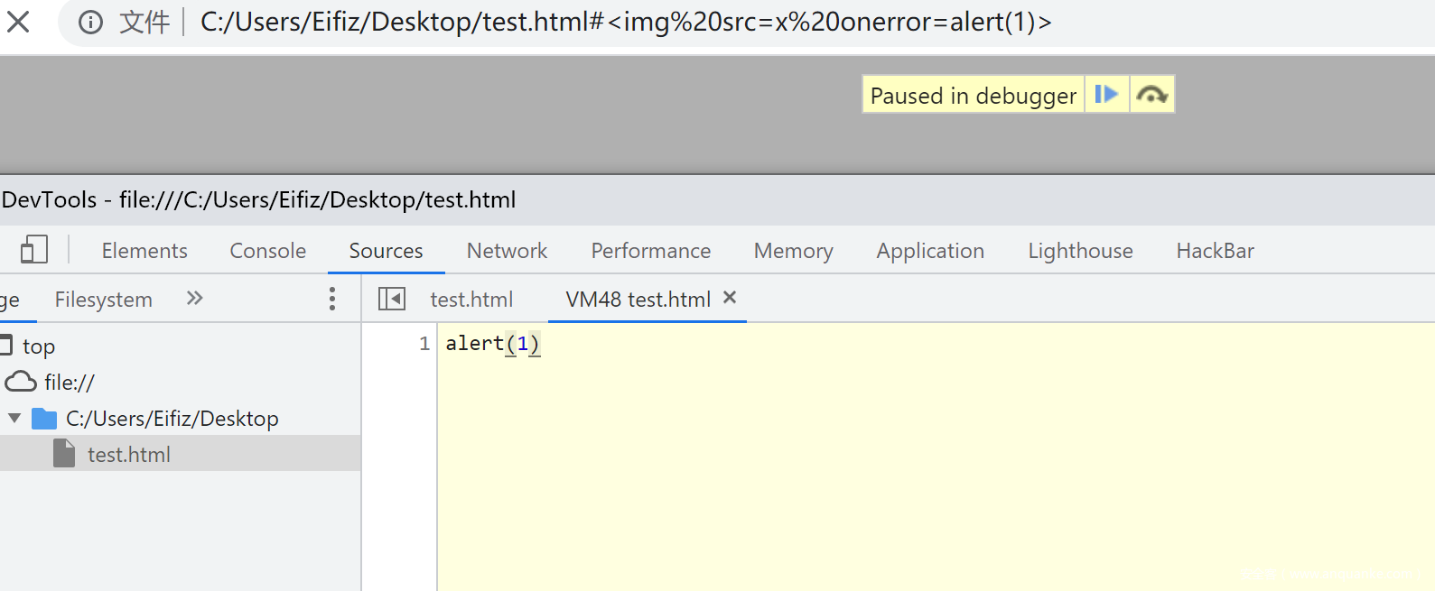The width and height of the screenshot is (1435, 591).
Task: Collapse the C:/Users/Eifiz/Desktop folder
Action: pyautogui.click(x=14, y=418)
